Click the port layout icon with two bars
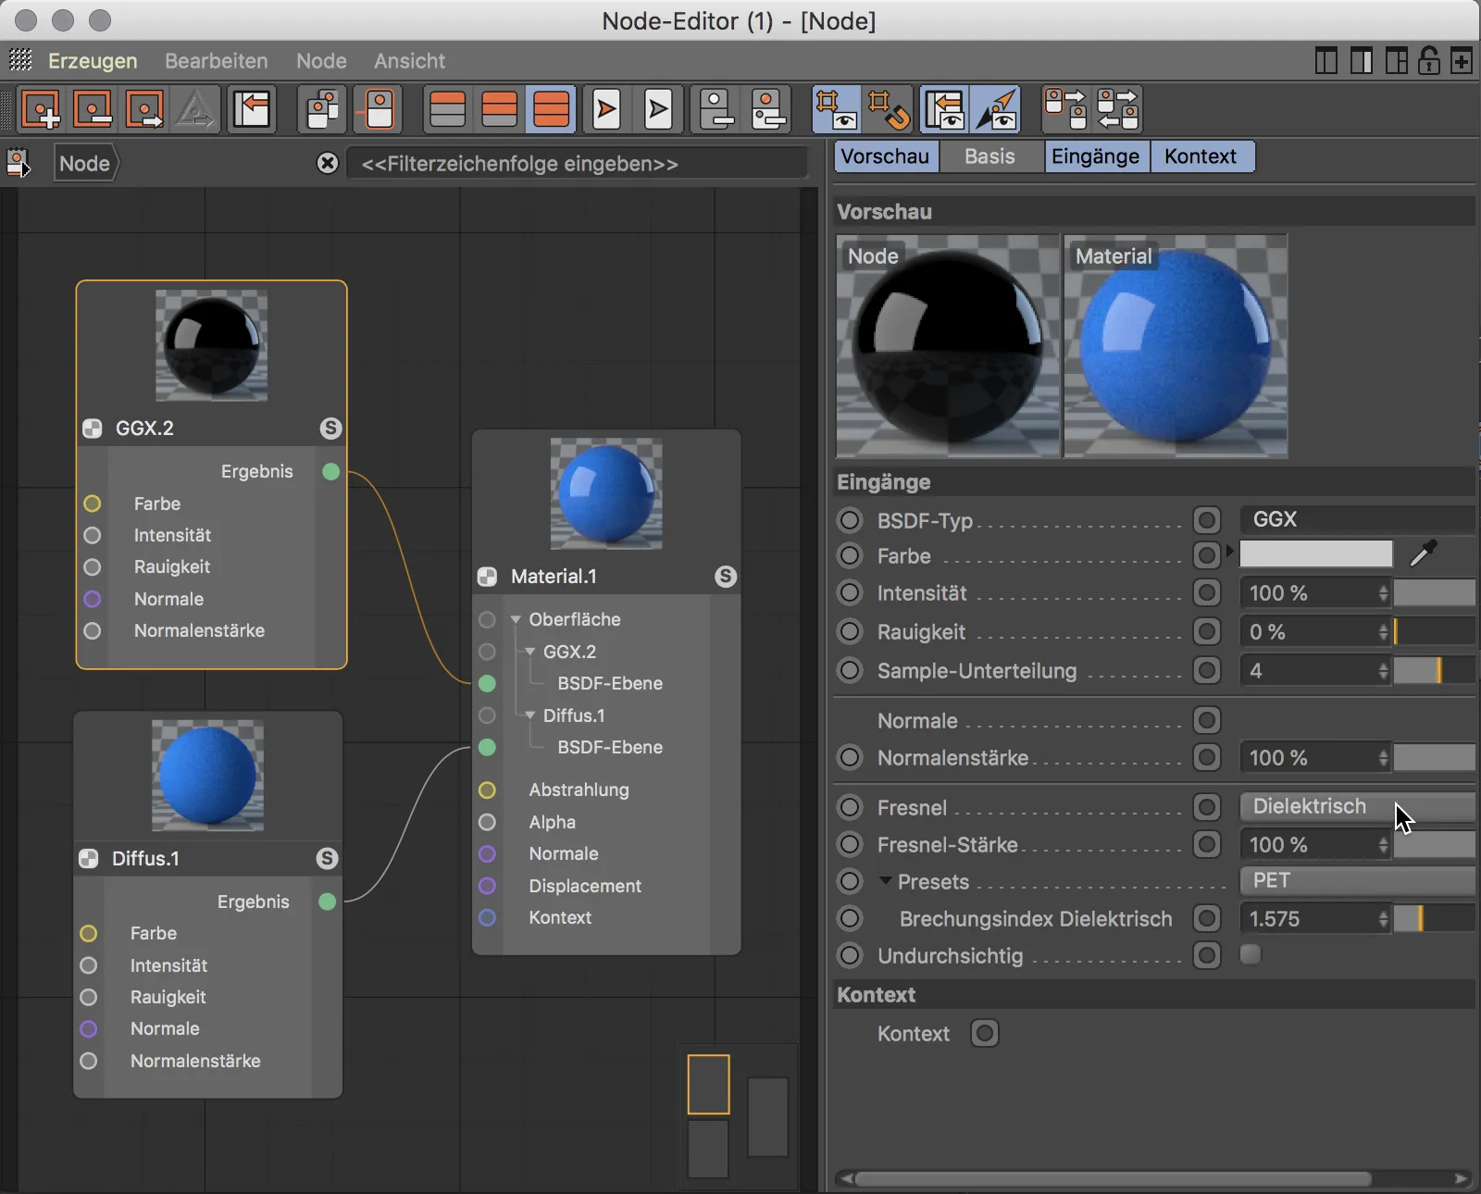This screenshot has height=1194, width=1481. (x=768, y=109)
